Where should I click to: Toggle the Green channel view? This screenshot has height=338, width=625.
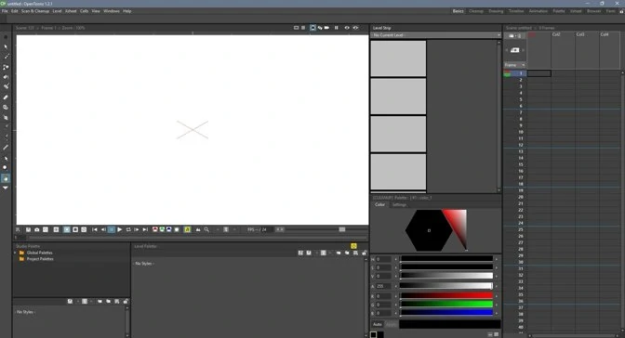(162, 229)
